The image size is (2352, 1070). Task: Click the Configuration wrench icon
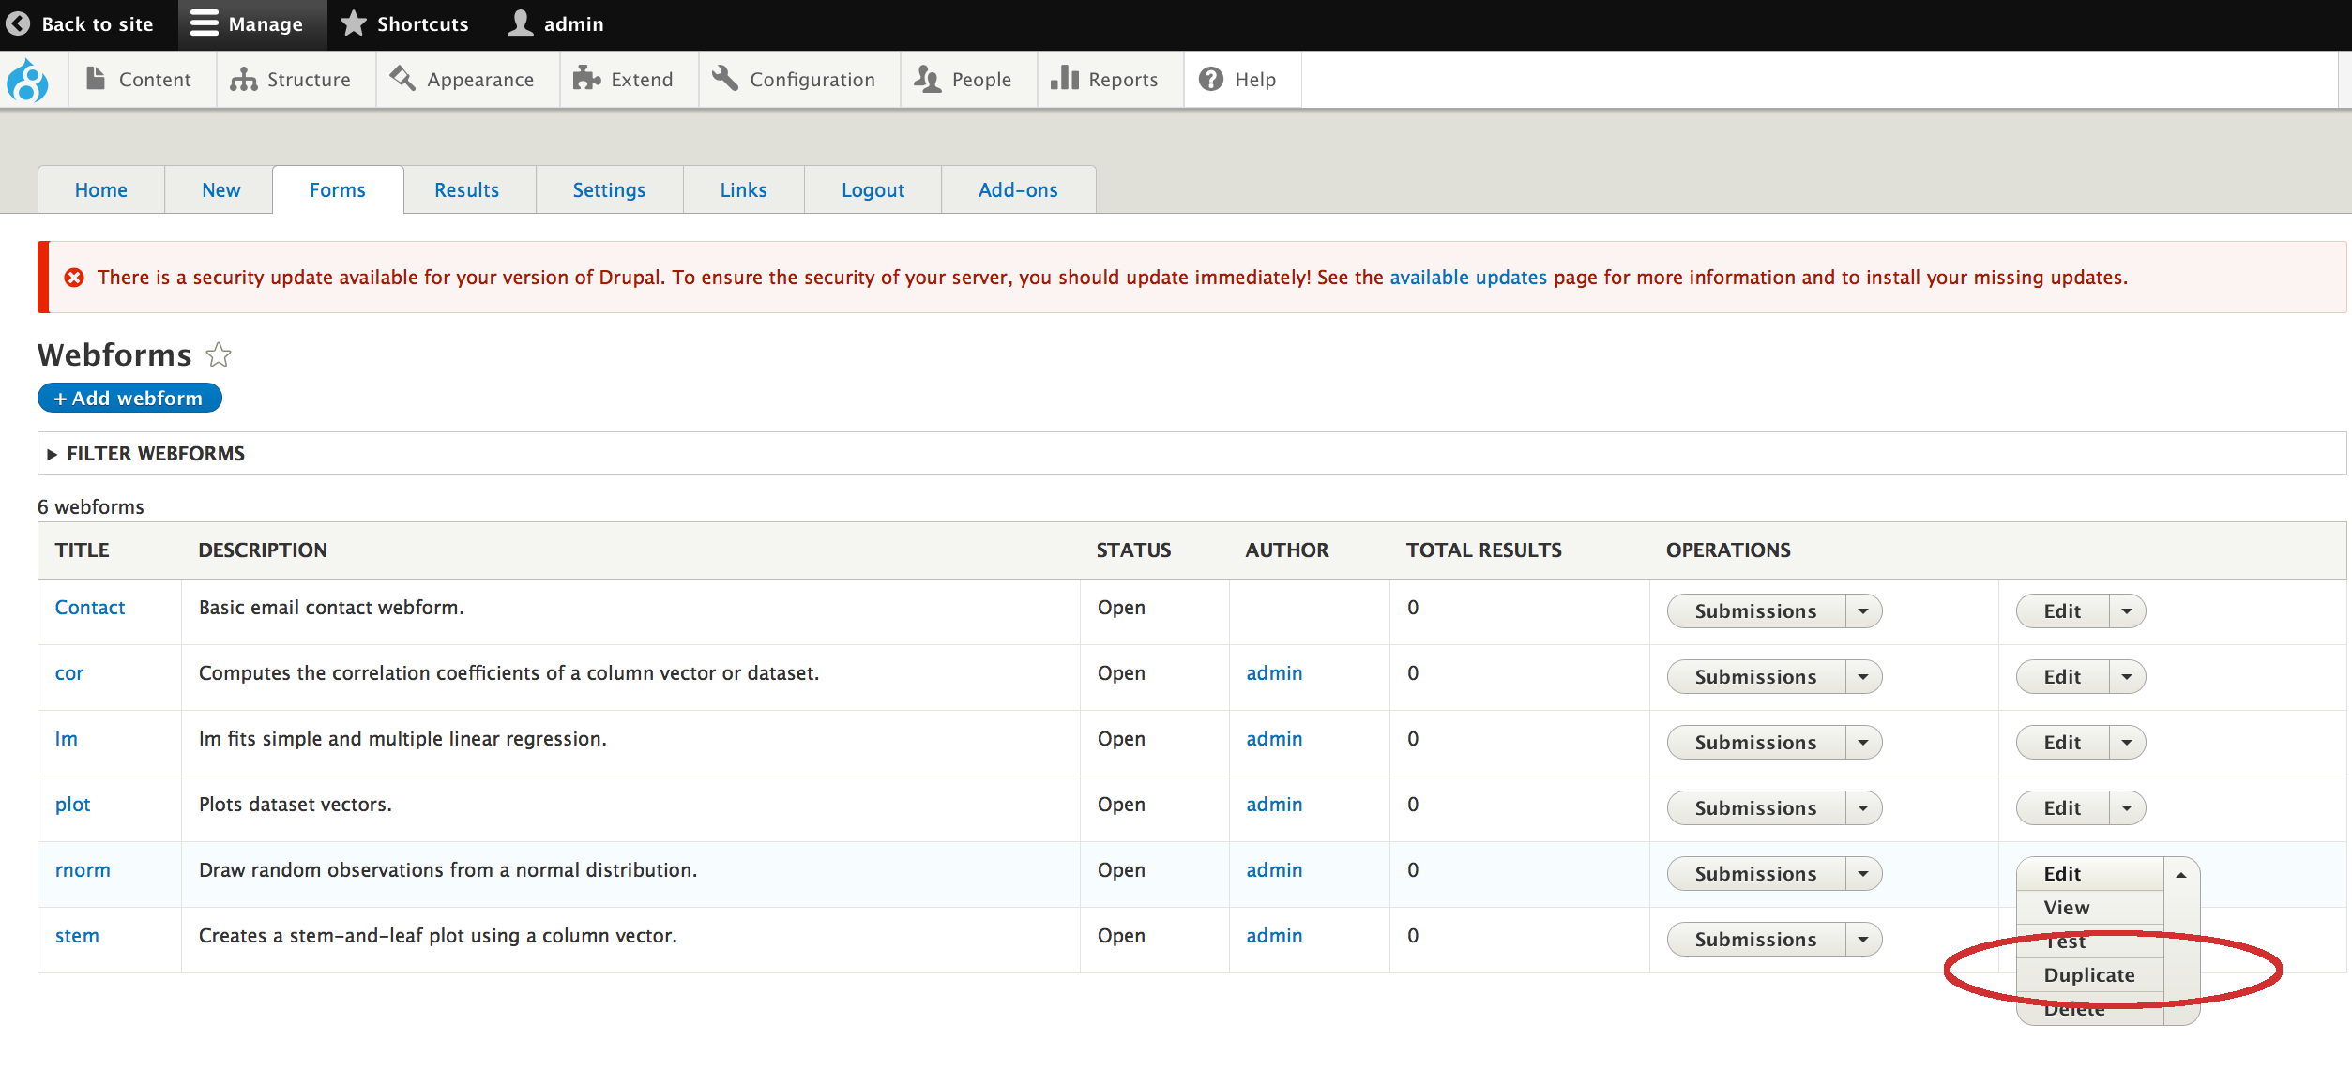tap(725, 79)
